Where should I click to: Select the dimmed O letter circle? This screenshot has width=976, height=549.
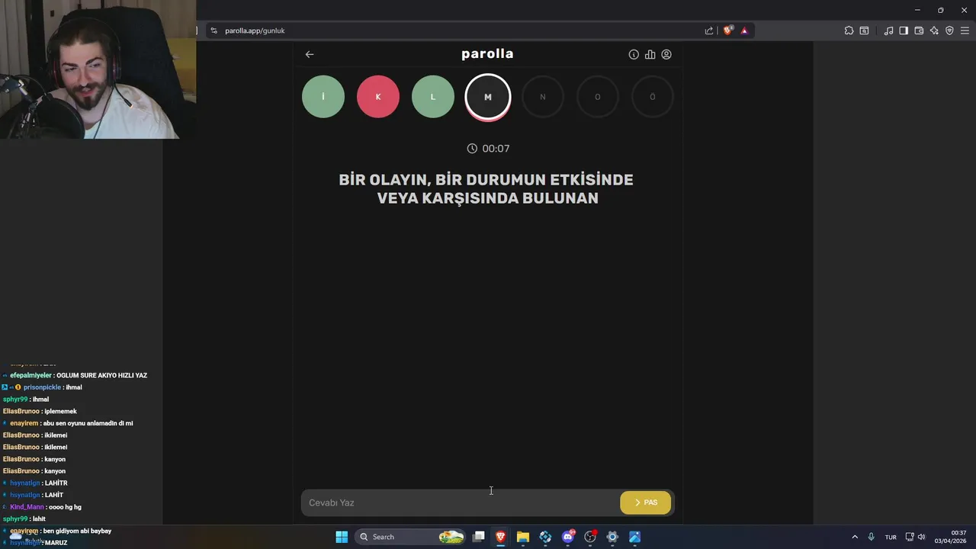click(598, 97)
